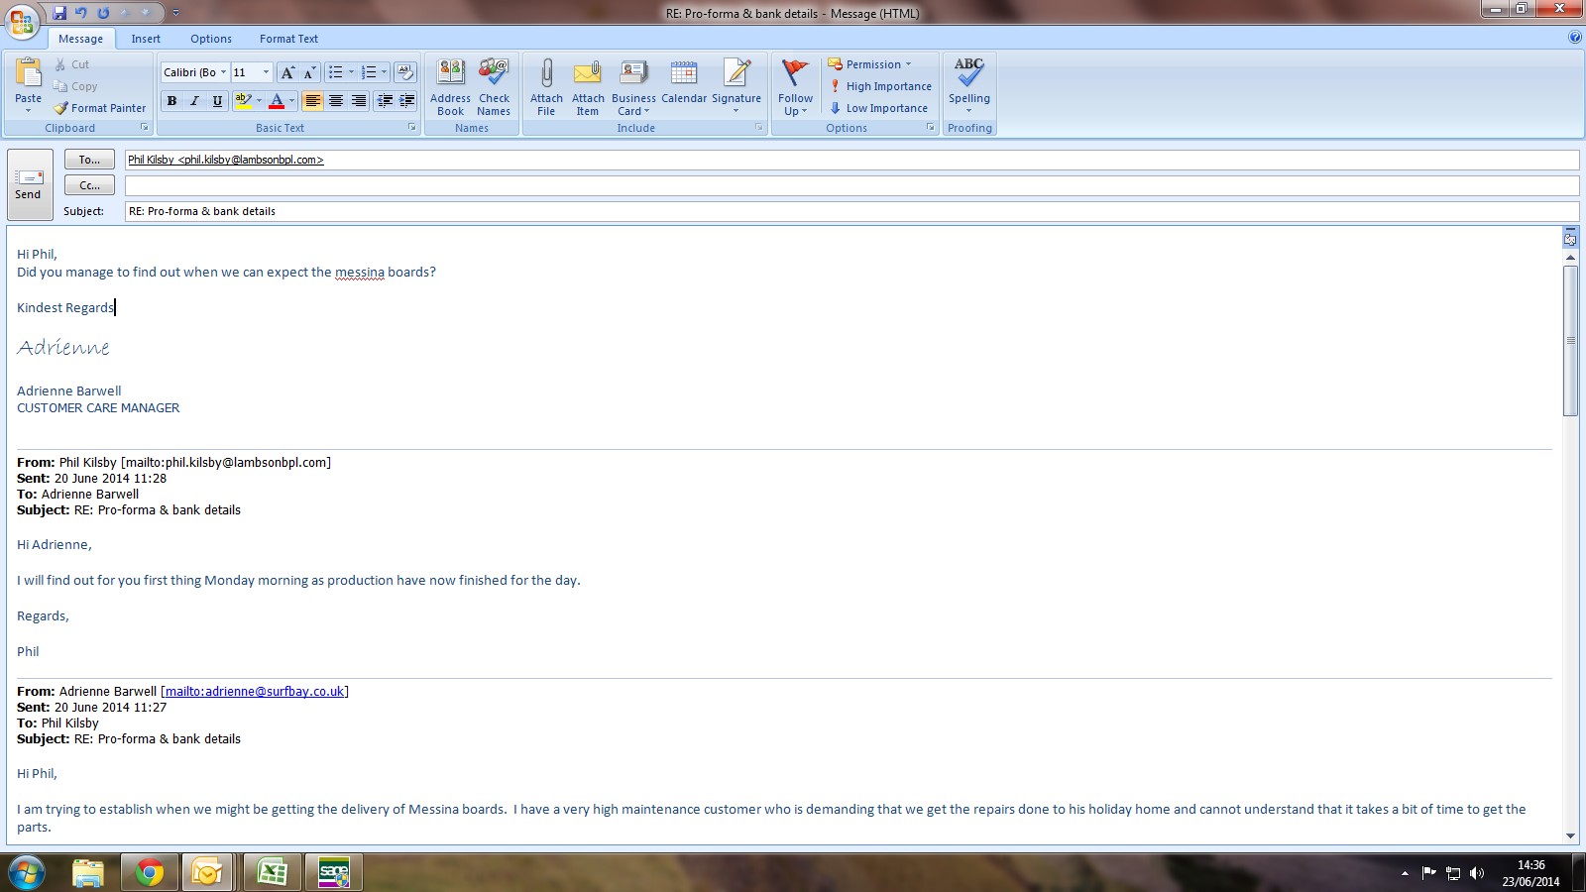1586x892 pixels.
Task: Decrease the paragraph indent
Action: pos(385,100)
